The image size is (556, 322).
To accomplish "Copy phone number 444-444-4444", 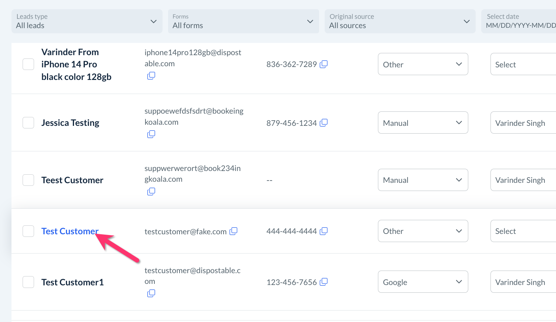I will 324,231.
